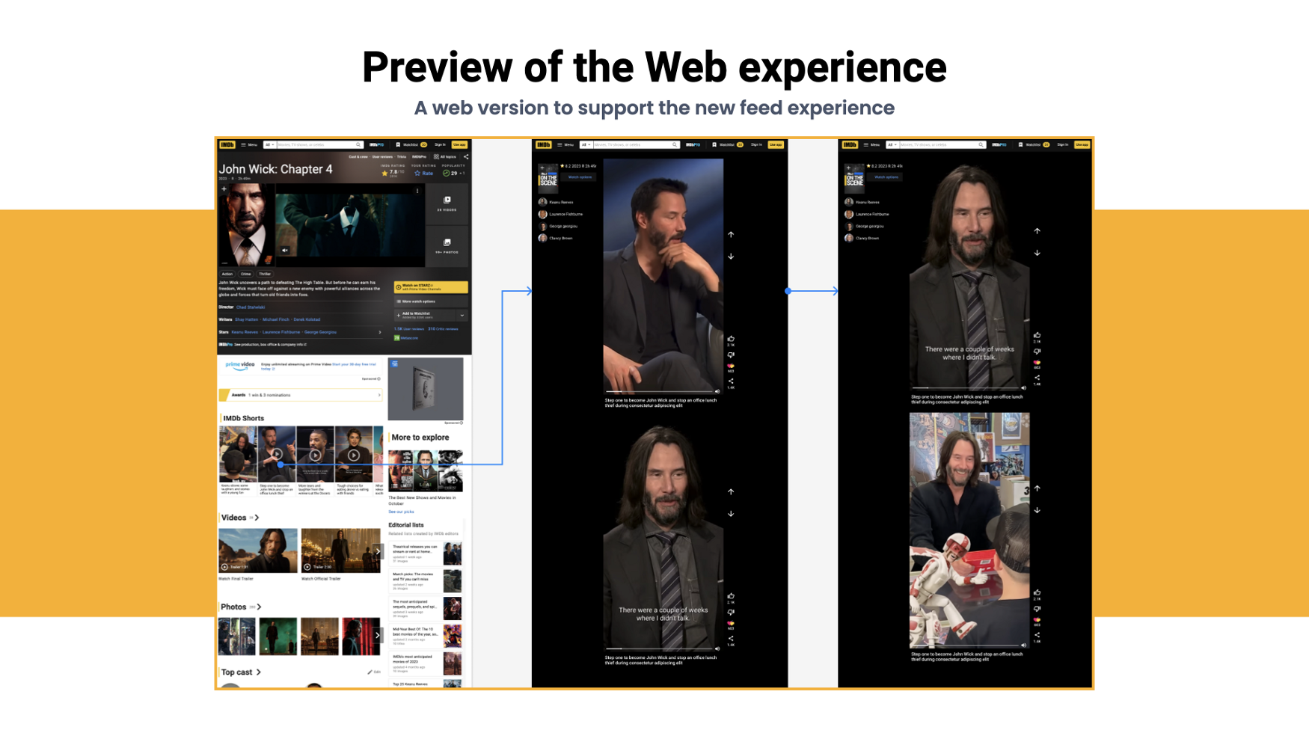Open the Menu in the left mockup header
1309x736 pixels.
pyautogui.click(x=249, y=145)
